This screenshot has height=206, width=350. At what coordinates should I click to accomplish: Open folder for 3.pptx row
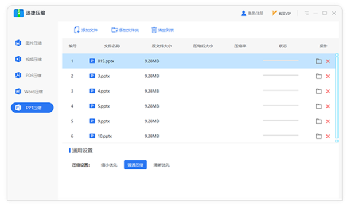(x=319, y=76)
